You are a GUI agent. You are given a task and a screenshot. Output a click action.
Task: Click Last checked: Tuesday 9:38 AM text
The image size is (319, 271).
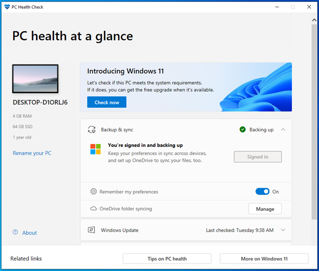click(x=240, y=230)
